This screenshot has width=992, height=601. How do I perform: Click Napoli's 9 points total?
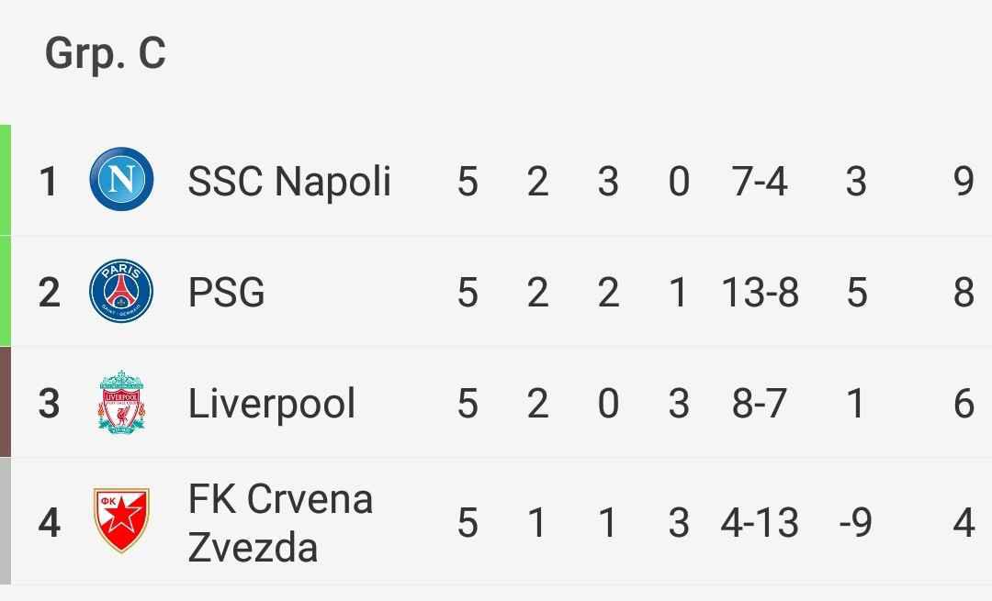click(963, 181)
